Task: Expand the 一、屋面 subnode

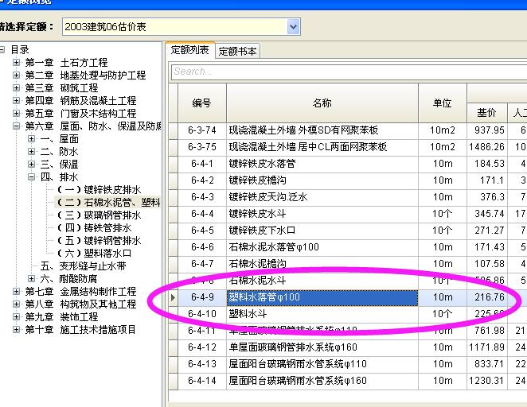Action: click(x=31, y=138)
